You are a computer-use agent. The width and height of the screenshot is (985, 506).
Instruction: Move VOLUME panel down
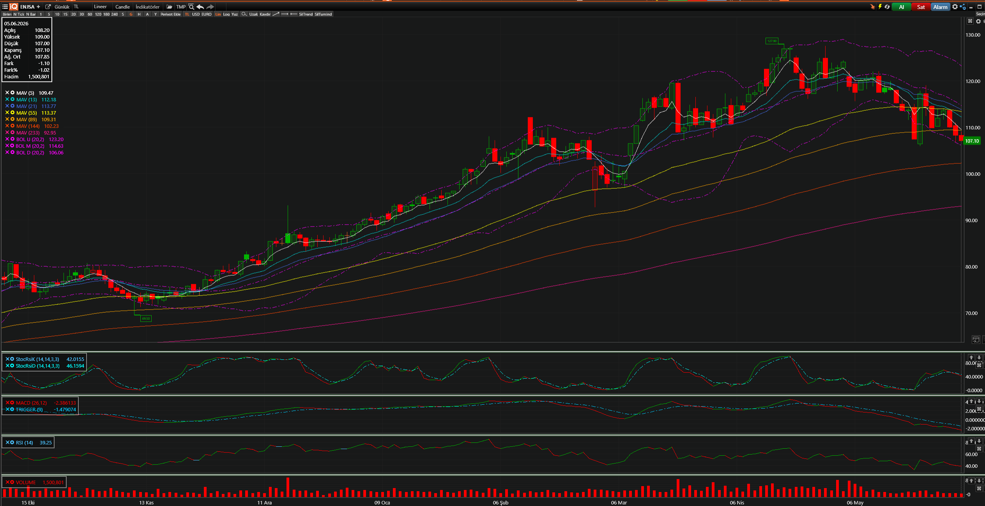point(979,481)
